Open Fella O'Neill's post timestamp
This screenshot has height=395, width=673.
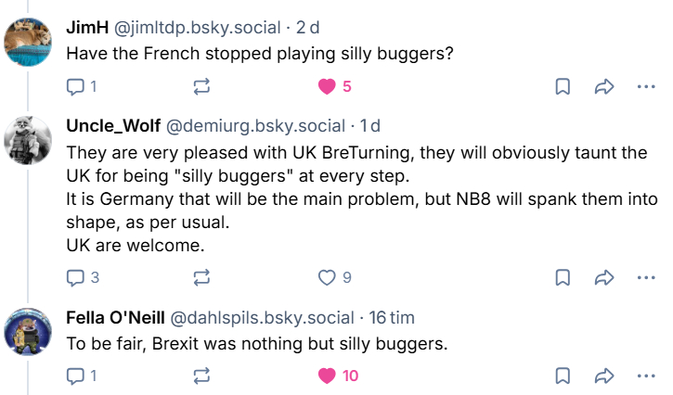point(391,317)
